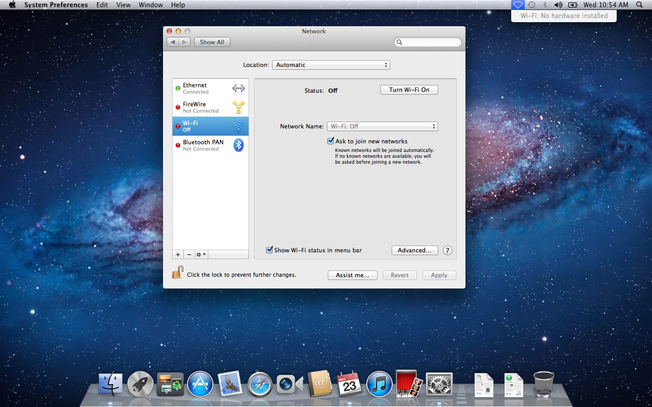The image size is (652, 407).
Task: Click the lock icon to prevent changes
Action: point(177,272)
